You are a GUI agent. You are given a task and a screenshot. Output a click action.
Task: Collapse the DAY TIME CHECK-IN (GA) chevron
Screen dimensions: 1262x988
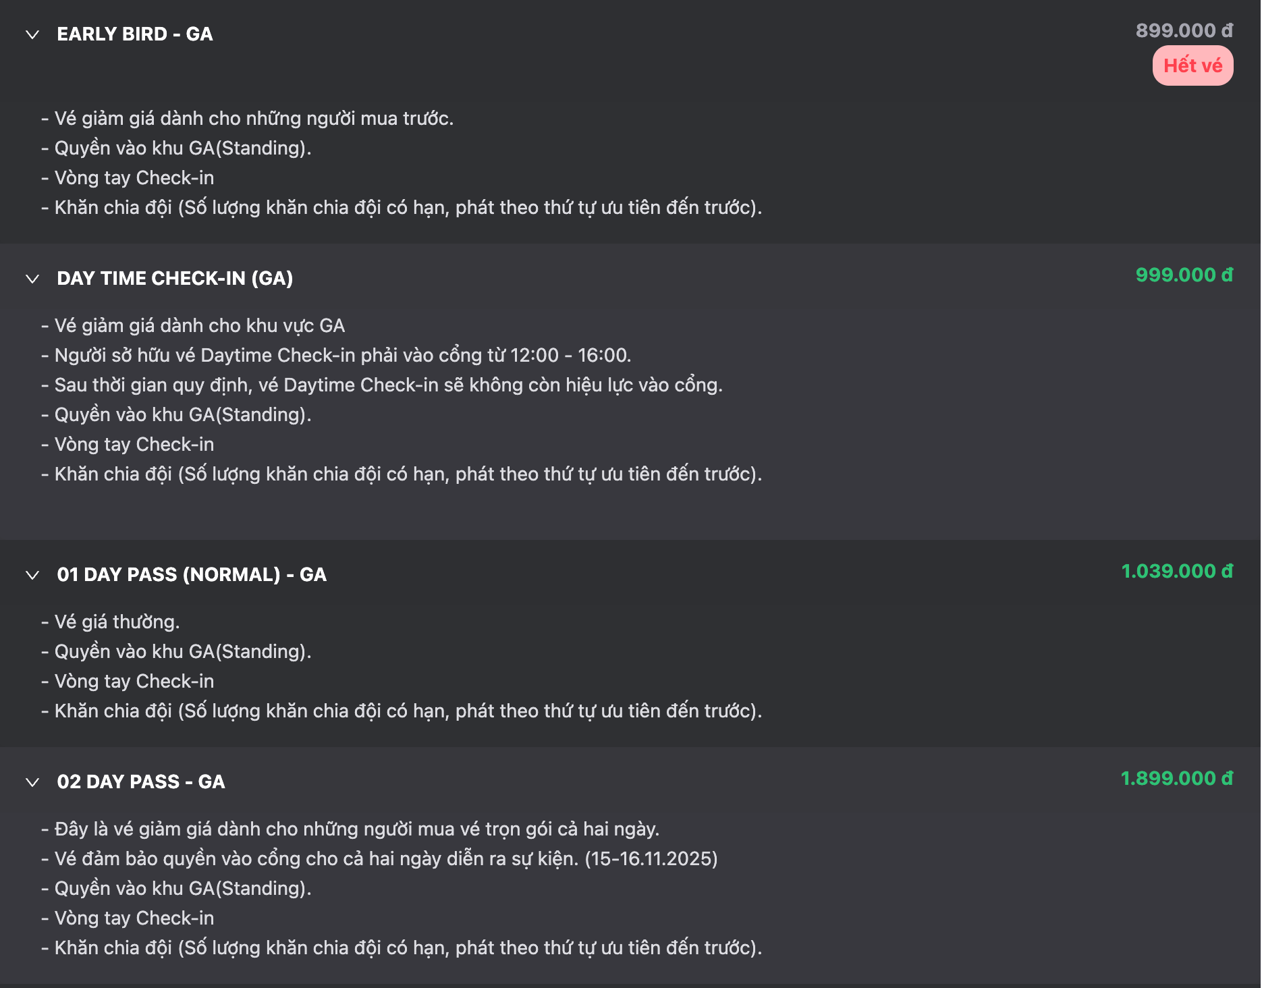[x=32, y=279]
